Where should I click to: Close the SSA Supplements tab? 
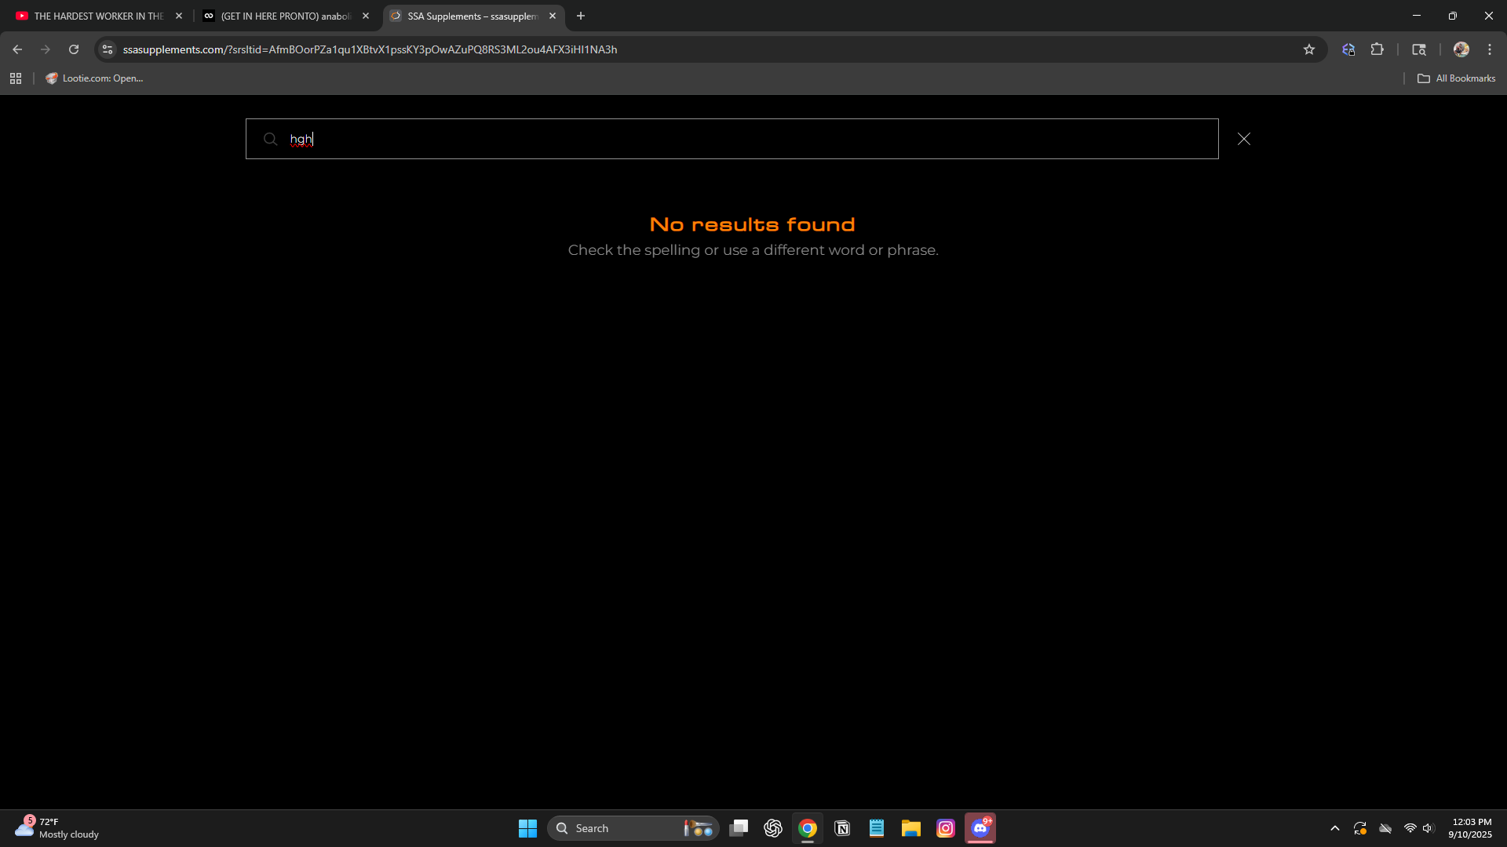point(553,16)
